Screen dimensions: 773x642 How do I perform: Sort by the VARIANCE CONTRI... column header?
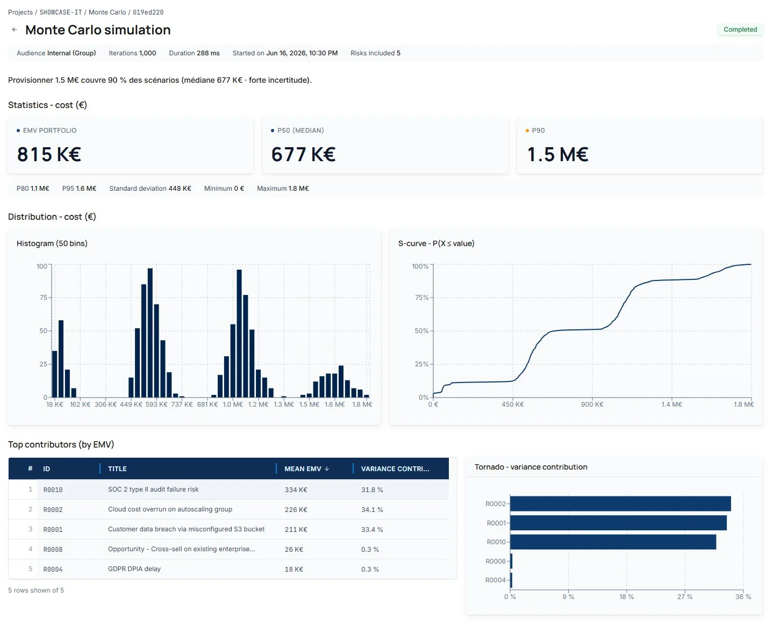[x=395, y=469]
